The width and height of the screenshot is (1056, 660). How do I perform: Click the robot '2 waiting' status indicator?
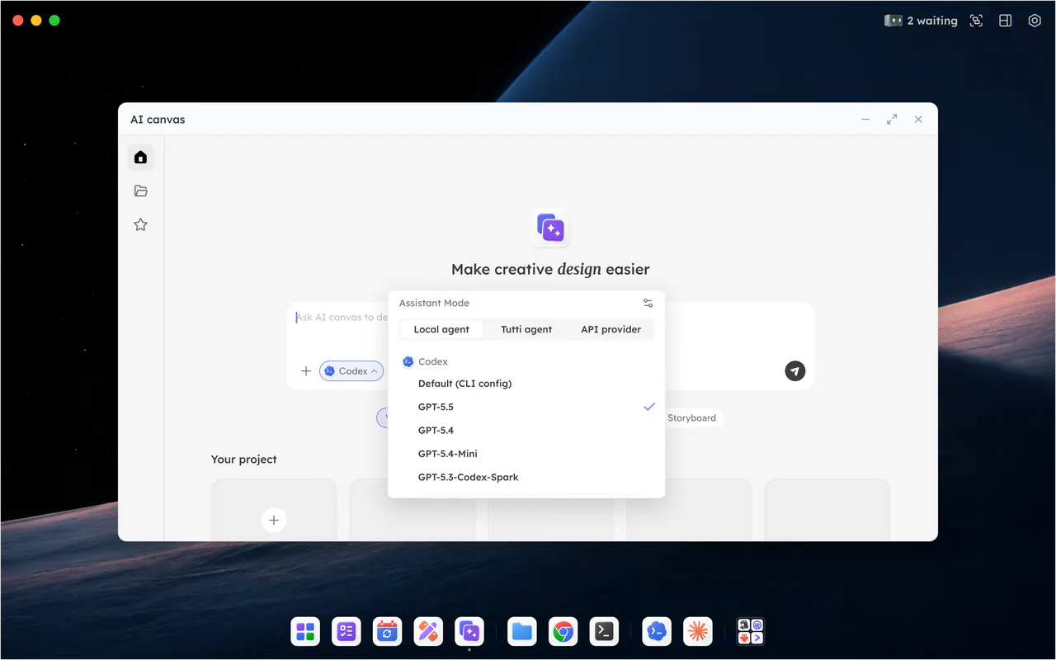(x=921, y=21)
